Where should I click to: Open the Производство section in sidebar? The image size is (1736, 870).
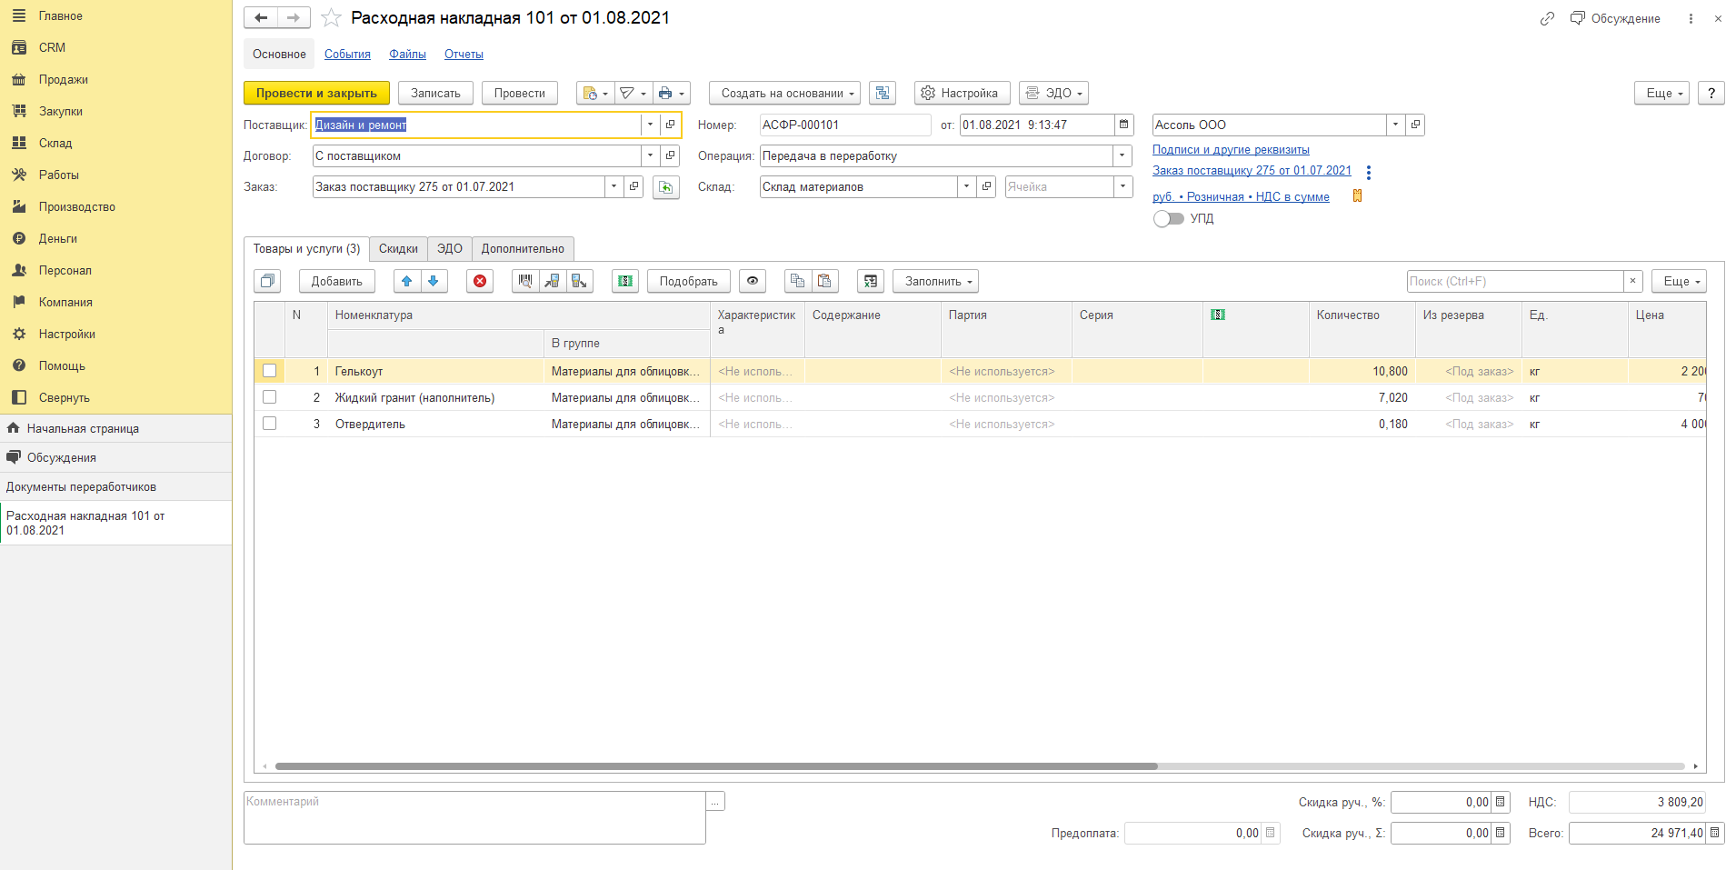point(77,206)
